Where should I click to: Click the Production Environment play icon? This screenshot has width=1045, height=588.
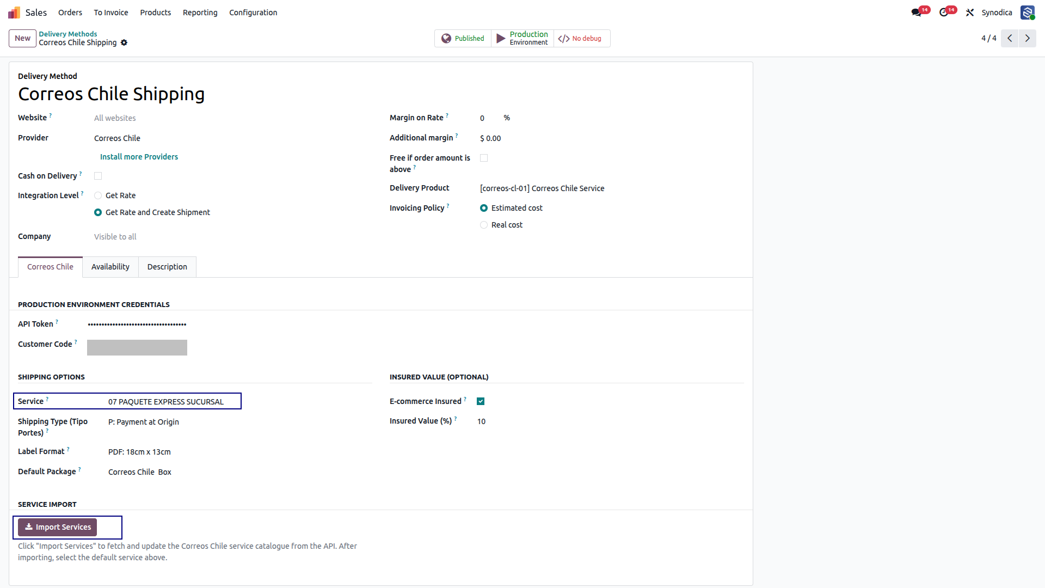click(501, 39)
